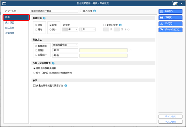
Task: Select 教職員別 aggregation method
Action: click(36, 46)
